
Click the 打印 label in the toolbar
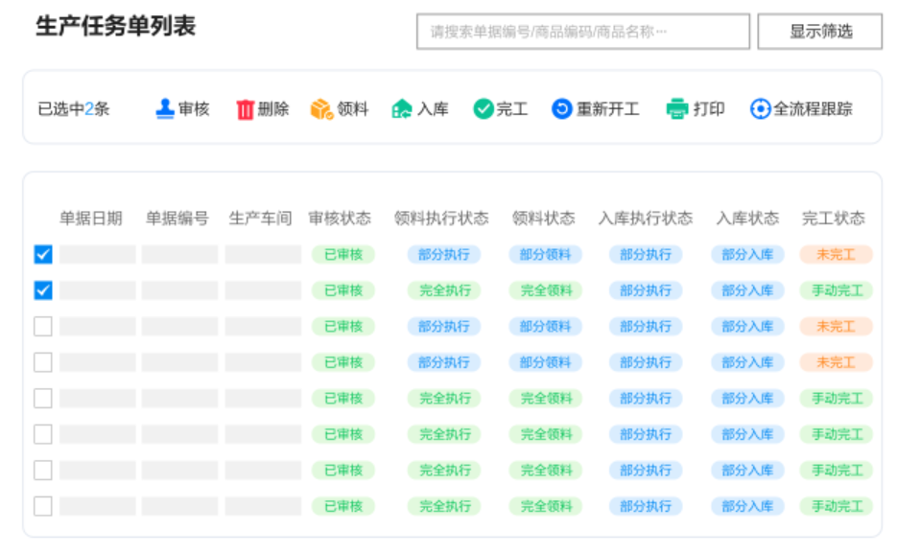coord(709,108)
